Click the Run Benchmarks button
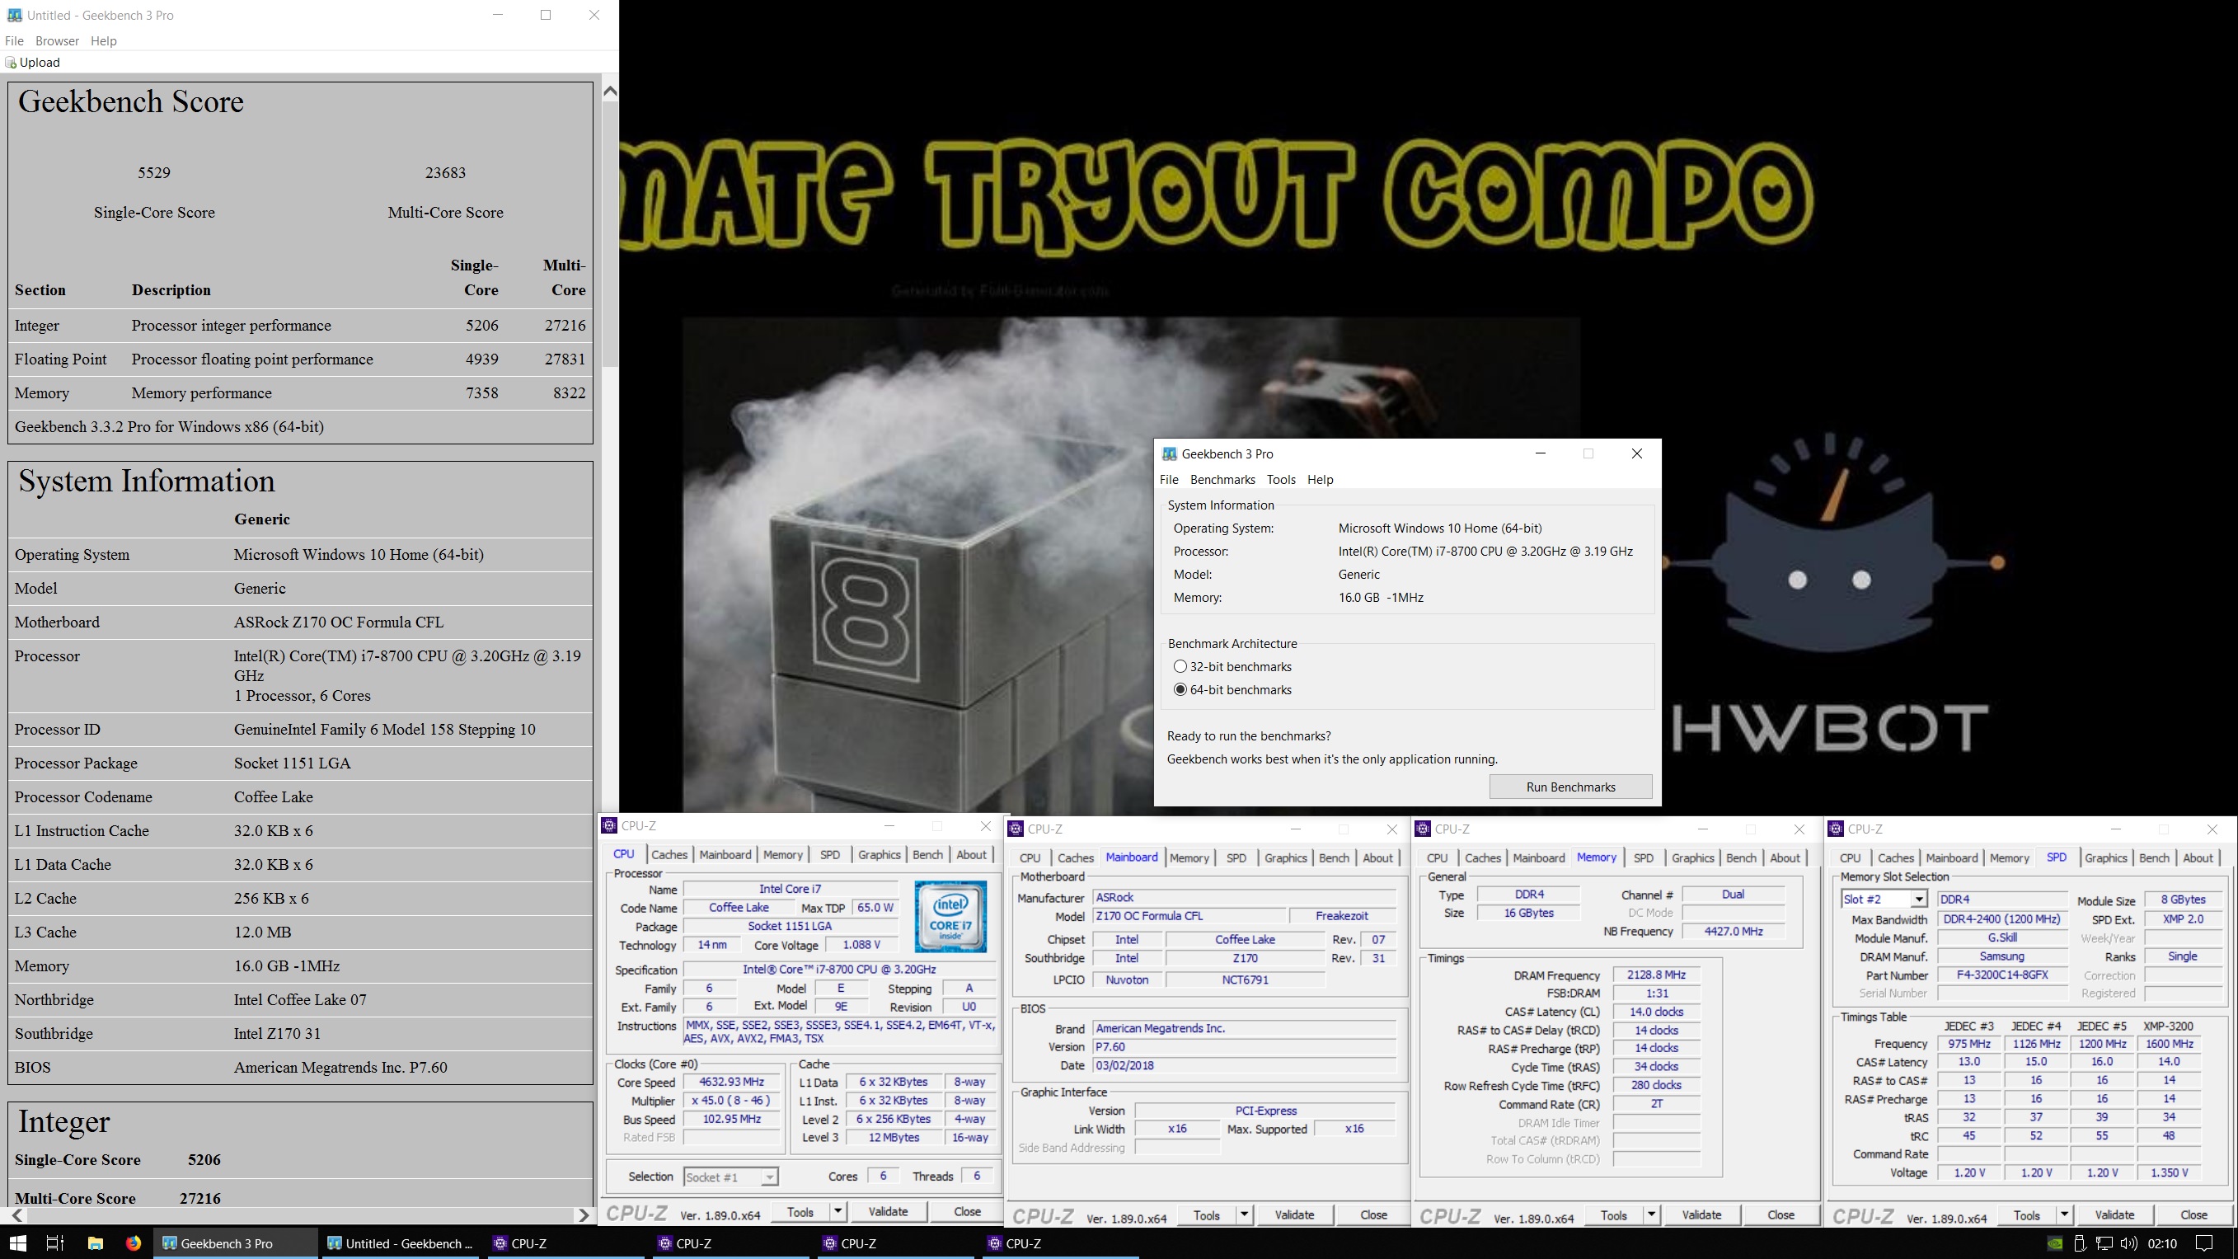 pyautogui.click(x=1571, y=787)
